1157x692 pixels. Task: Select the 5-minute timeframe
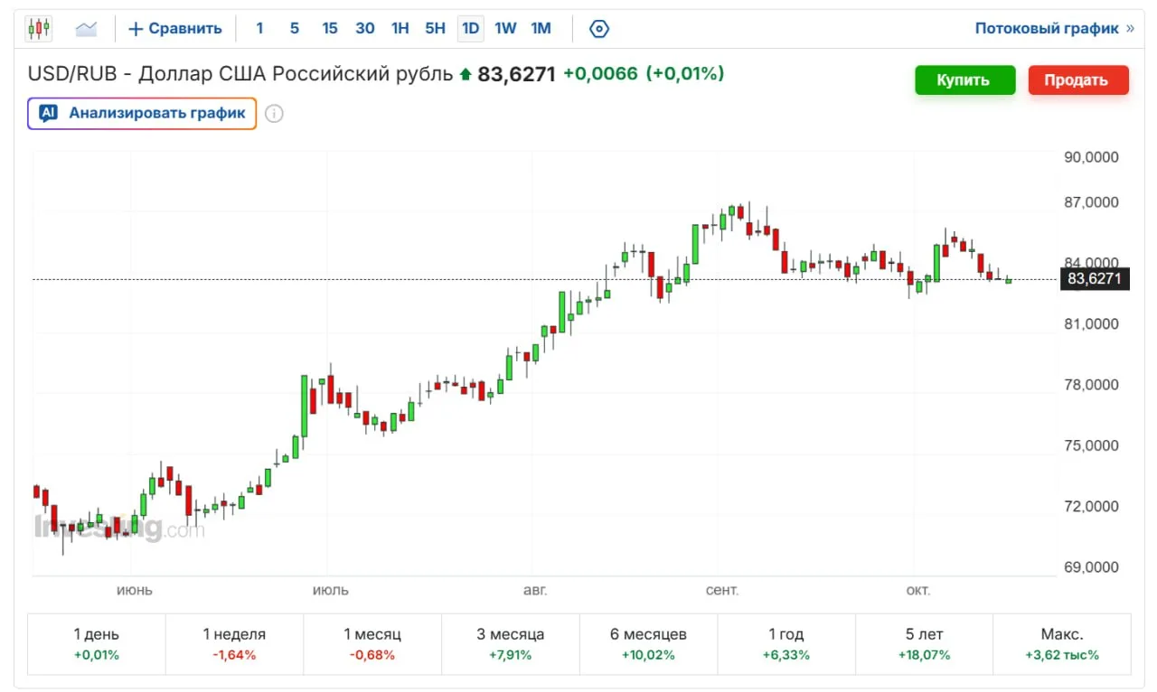[x=295, y=29]
